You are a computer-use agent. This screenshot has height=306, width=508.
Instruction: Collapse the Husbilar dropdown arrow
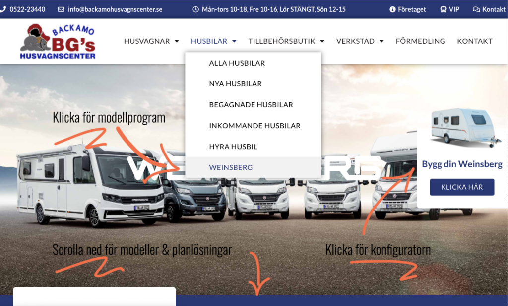pos(234,41)
